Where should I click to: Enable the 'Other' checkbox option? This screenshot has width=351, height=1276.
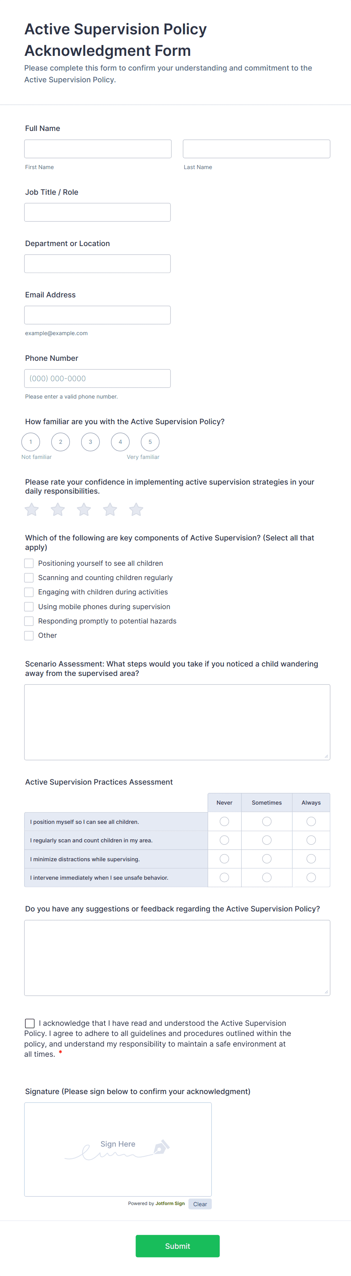pyautogui.click(x=29, y=636)
